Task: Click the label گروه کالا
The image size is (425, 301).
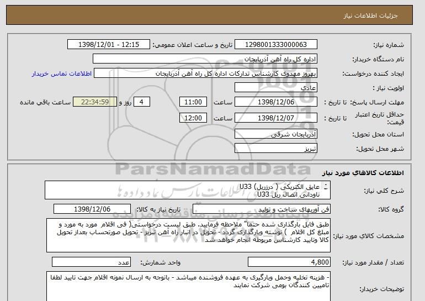Action: (x=391, y=209)
